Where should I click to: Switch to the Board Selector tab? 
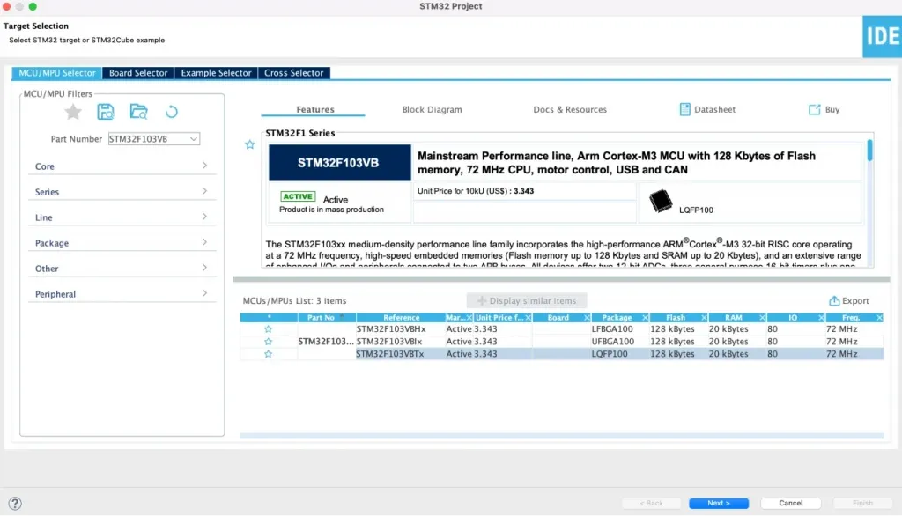click(x=137, y=73)
